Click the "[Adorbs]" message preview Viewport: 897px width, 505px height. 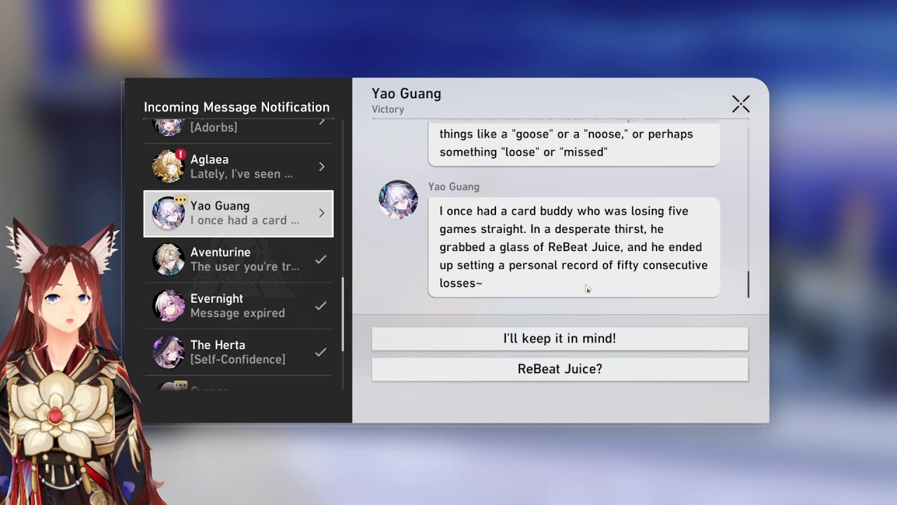[214, 128]
